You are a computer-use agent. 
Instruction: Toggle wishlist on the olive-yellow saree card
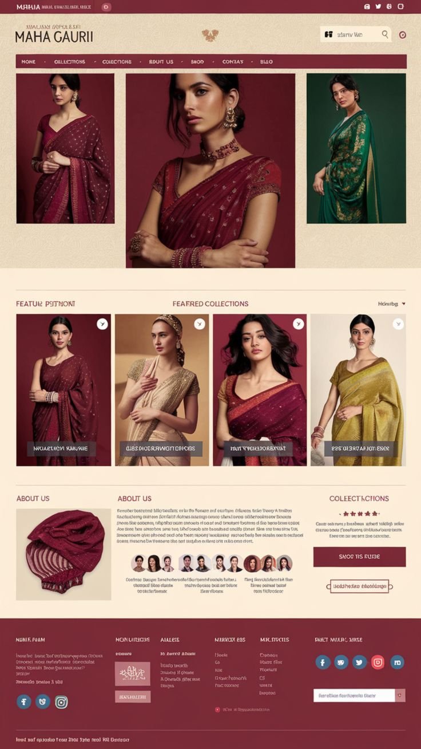tap(398, 324)
